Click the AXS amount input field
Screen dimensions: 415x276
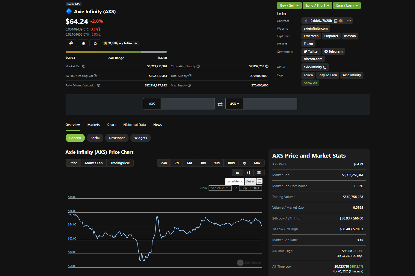click(188, 104)
